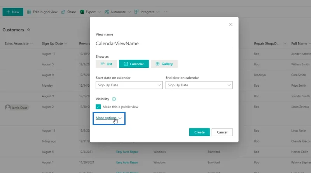Click the 'Brooklyn' cell
Viewport: 311px width, 173px height.
[260, 75]
